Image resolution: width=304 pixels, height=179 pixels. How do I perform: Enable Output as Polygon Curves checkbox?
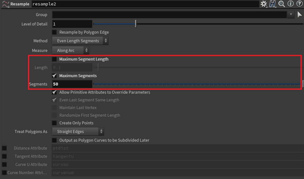54,140
